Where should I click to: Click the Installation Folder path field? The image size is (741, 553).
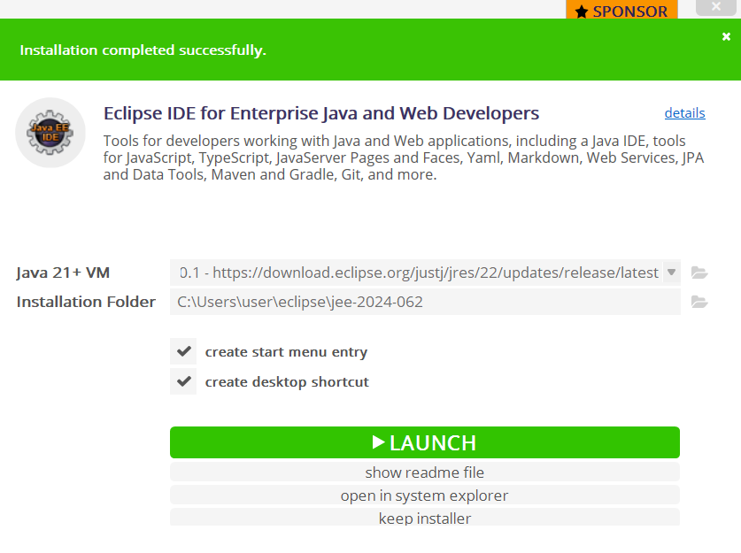(x=425, y=302)
